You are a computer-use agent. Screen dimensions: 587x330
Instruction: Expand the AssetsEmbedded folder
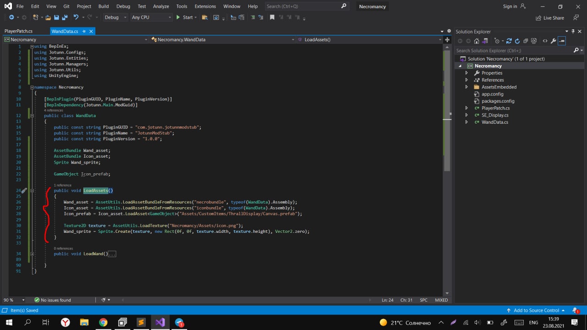coord(467,87)
